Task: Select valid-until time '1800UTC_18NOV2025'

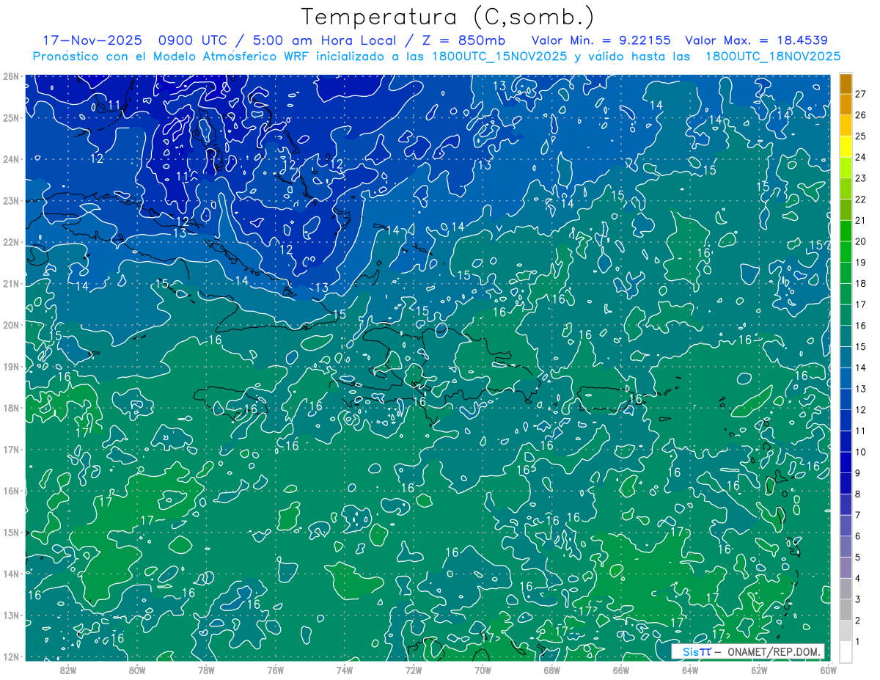Action: point(772,56)
